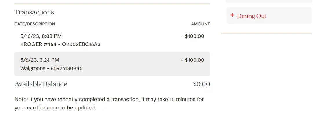This screenshot has width=326, height=126.
Task: Click empty middle of the Kroger transaction row
Action: (x=130, y=40)
